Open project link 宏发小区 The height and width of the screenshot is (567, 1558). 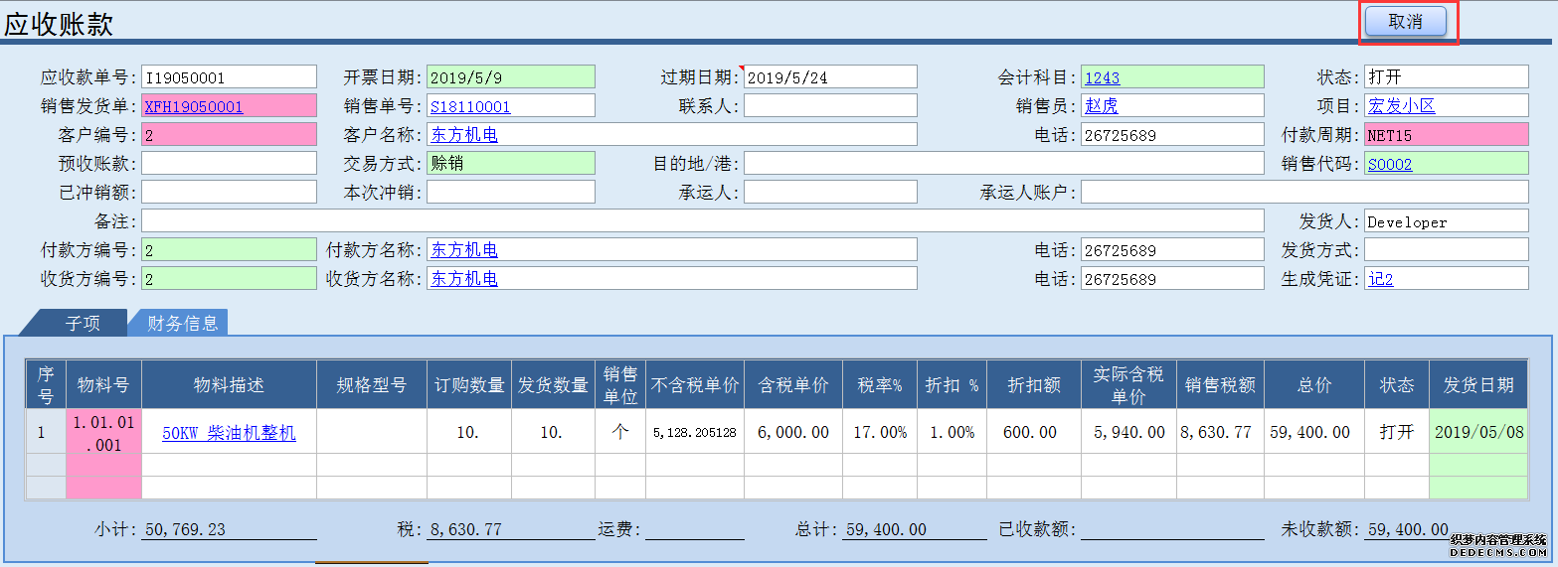[1401, 106]
